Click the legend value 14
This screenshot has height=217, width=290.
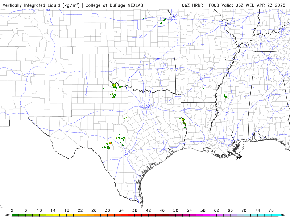[x=53, y=210]
